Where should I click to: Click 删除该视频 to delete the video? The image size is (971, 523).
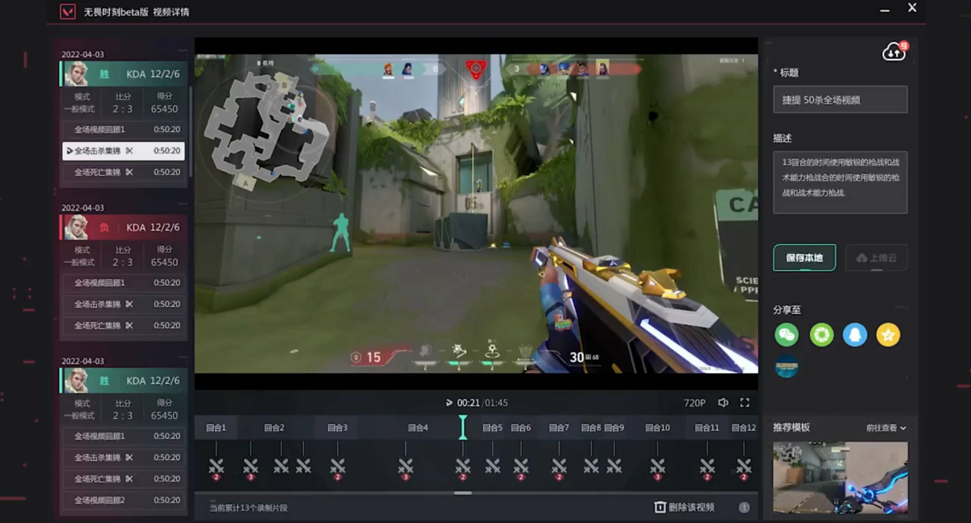coord(691,507)
